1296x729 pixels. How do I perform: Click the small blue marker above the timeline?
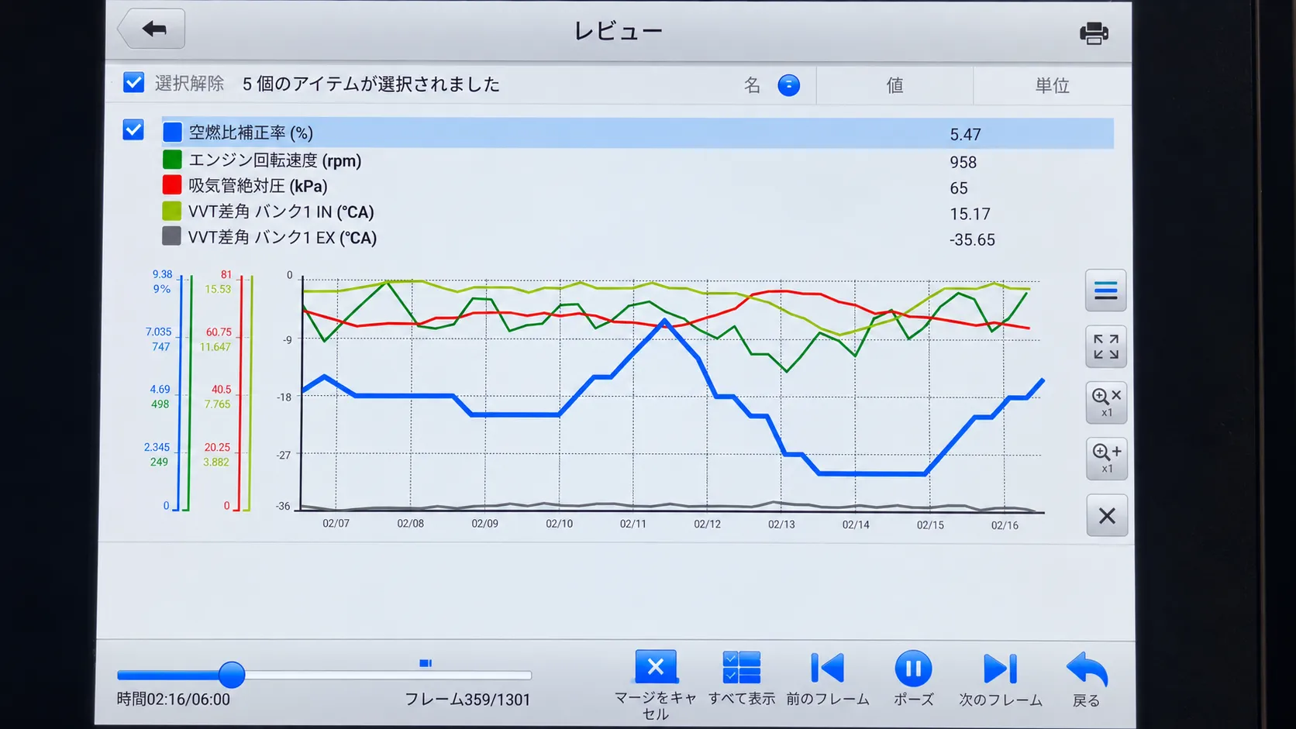(426, 663)
